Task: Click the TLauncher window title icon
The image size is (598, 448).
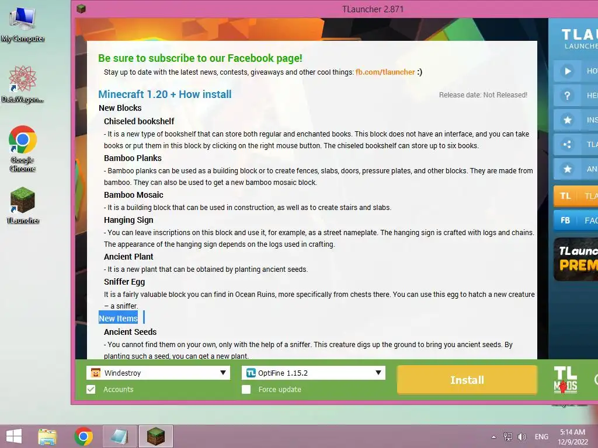Action: point(81,8)
